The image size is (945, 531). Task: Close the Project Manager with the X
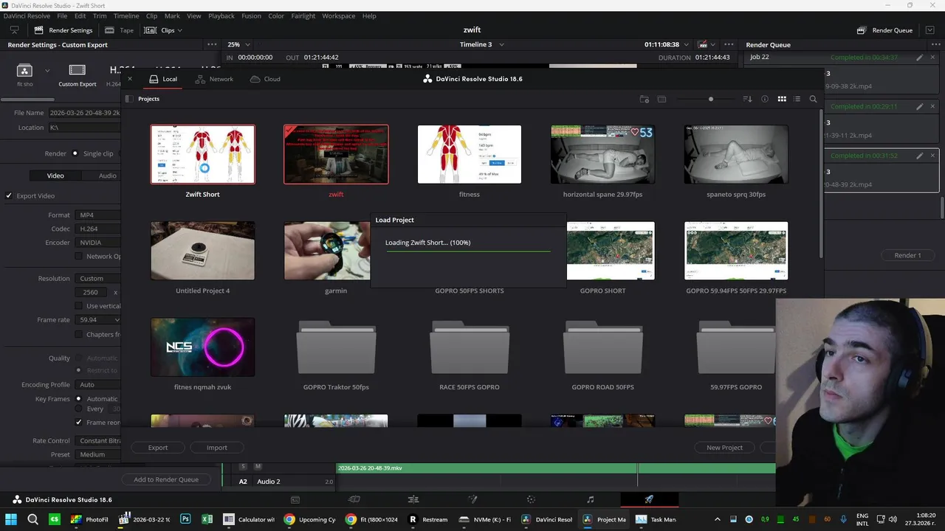130,79
